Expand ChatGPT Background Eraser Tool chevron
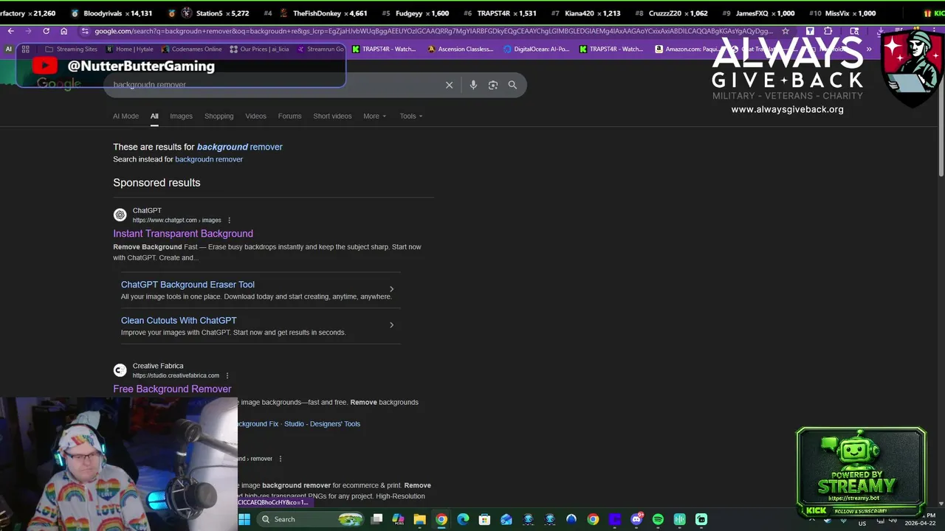 coord(391,289)
